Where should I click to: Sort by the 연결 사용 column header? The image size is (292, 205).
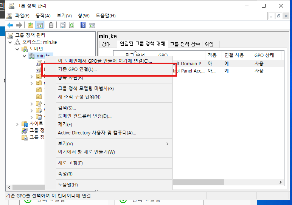point(237,55)
